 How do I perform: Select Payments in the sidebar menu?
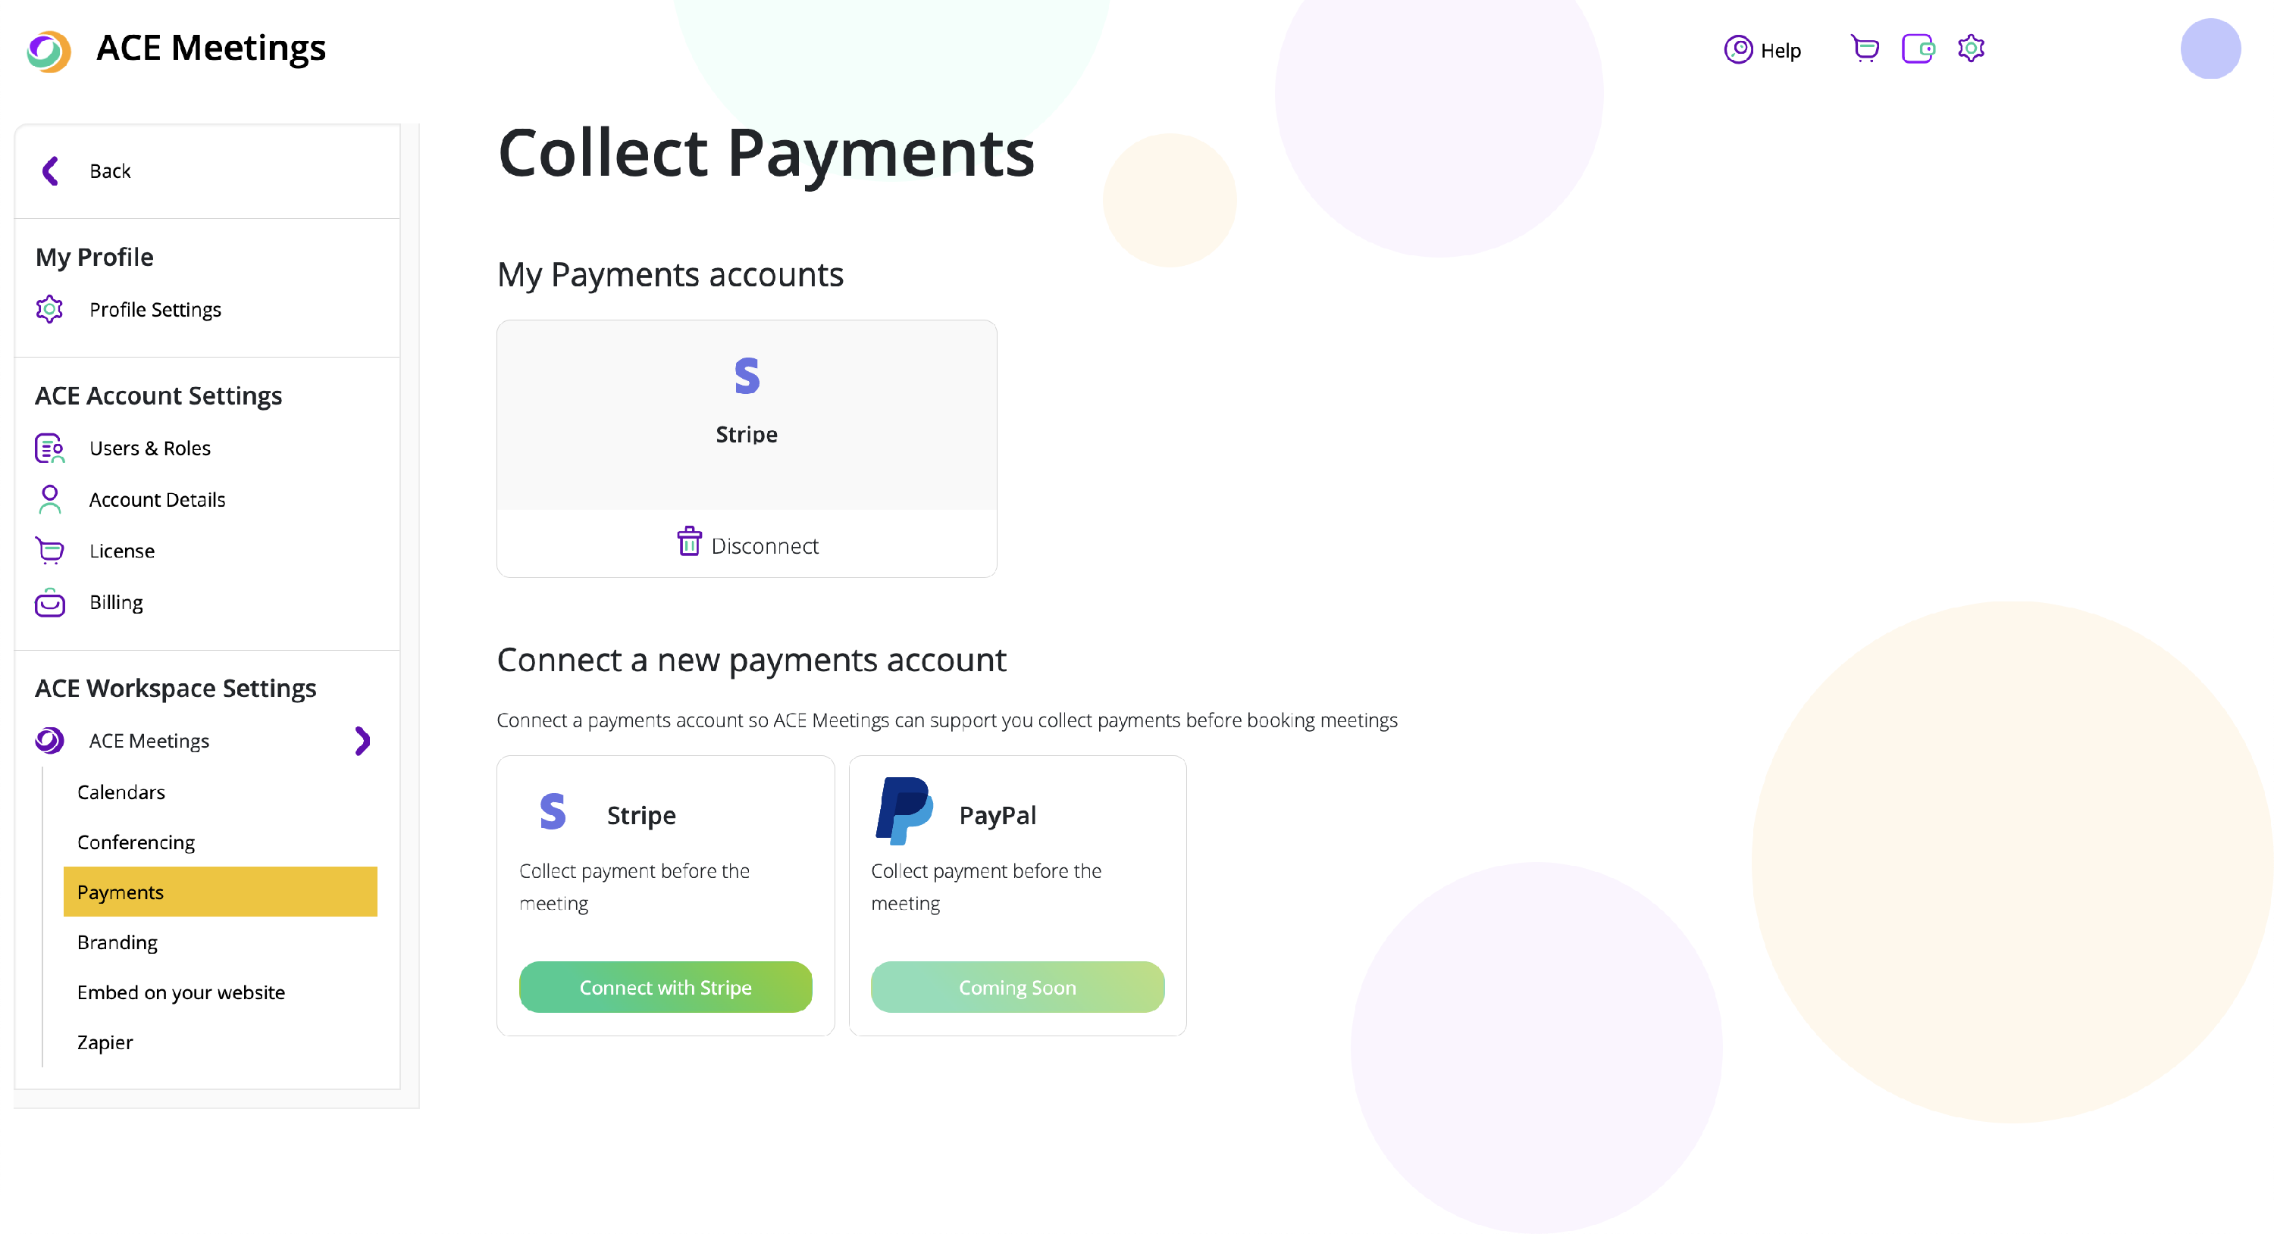[x=220, y=892]
